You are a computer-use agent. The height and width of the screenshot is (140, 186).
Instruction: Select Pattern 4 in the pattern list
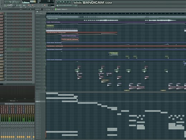(38, 98)
